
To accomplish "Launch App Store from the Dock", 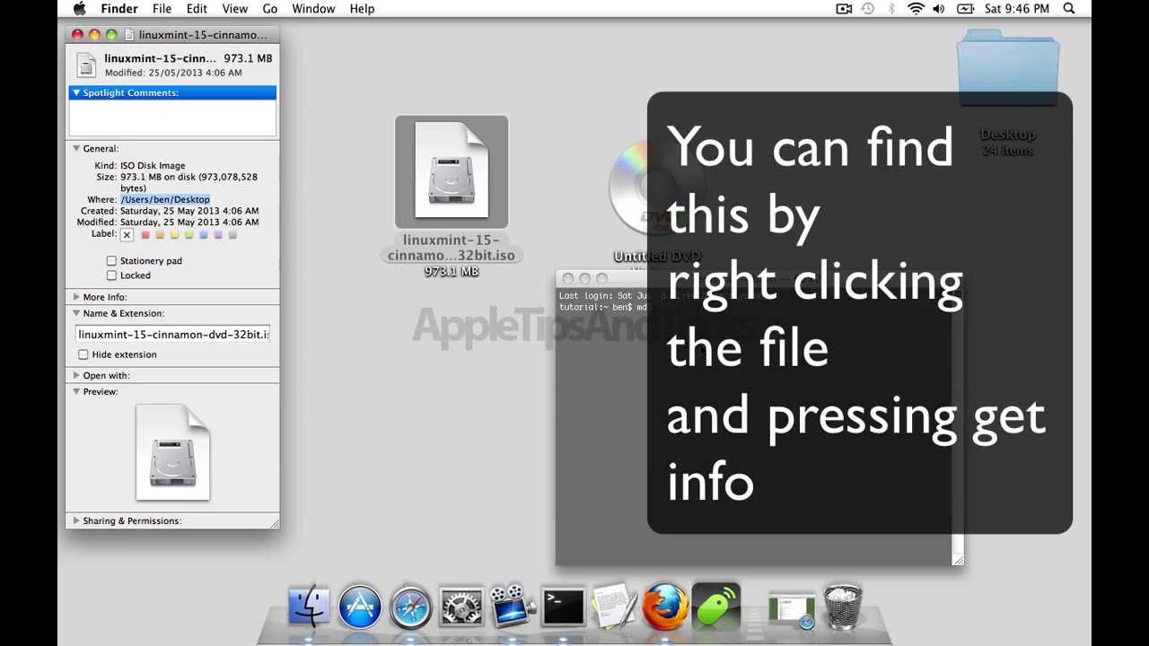I will (360, 607).
